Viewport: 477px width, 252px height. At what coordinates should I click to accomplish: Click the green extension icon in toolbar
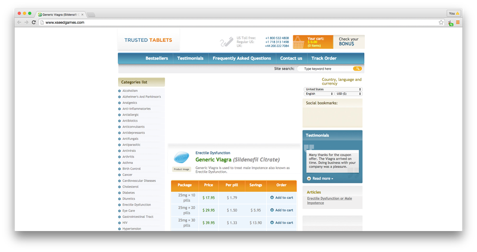pos(451,23)
